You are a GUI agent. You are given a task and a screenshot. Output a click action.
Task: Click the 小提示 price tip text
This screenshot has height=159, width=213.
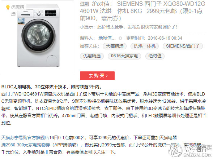click(x=129, y=27)
